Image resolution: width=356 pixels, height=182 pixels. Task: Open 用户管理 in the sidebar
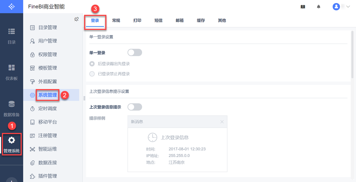click(x=47, y=41)
